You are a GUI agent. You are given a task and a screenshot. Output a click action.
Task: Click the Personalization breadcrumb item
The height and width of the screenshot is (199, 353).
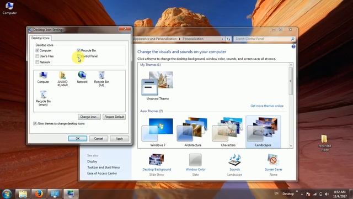click(193, 39)
